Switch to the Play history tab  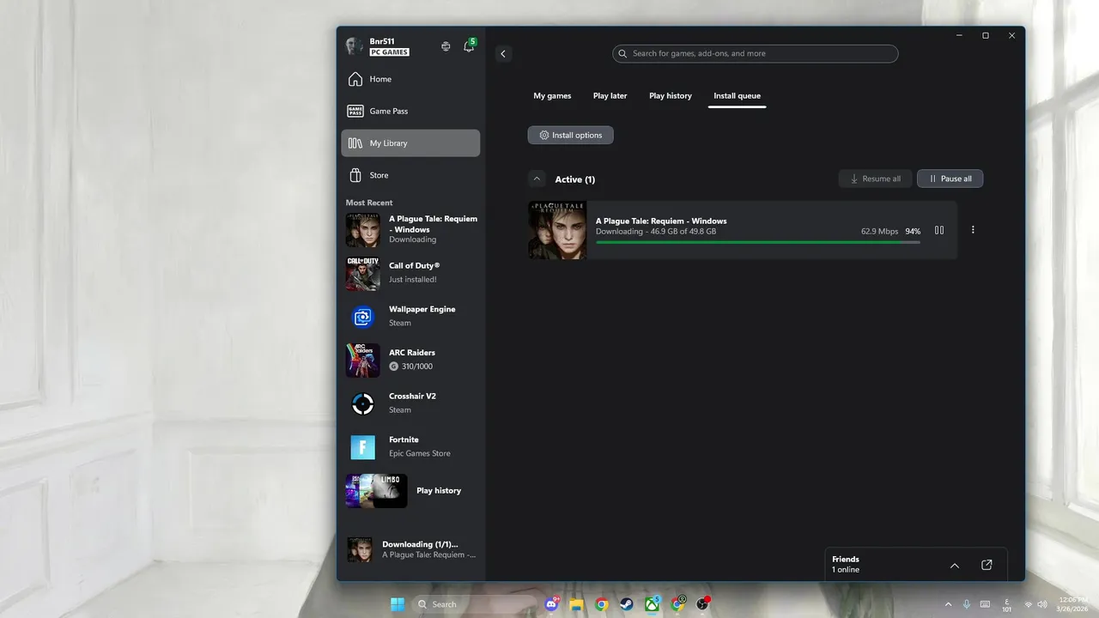[671, 96]
